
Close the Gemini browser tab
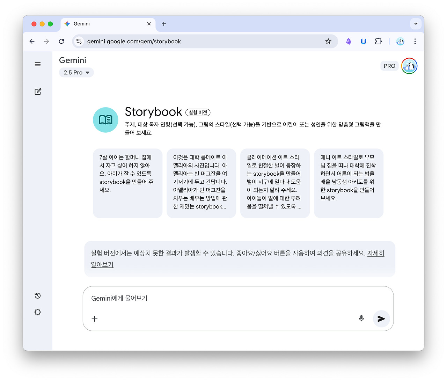[149, 24]
